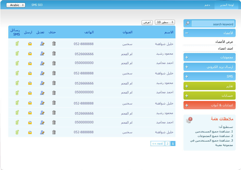
Task: Open the دعم support tab
Action: click(x=207, y=5)
